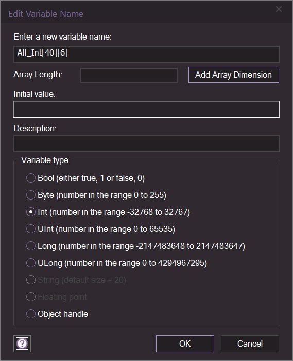Cancel the variable edit
293x361 pixels.
(250, 344)
